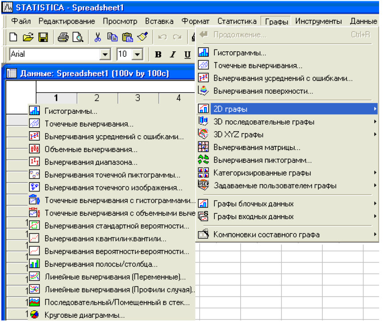Click the Print icon
Image resolution: width=384 pixels, height=324 pixels.
63,37
